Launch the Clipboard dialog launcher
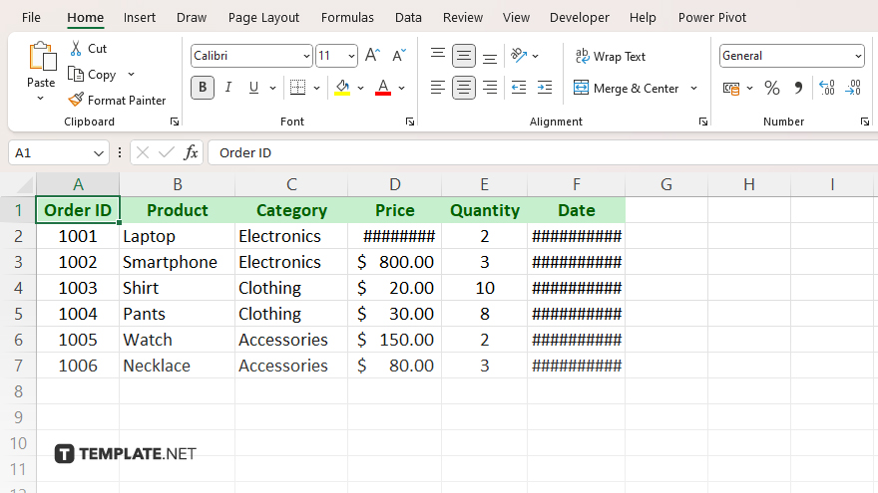This screenshot has width=878, height=493. 175,122
